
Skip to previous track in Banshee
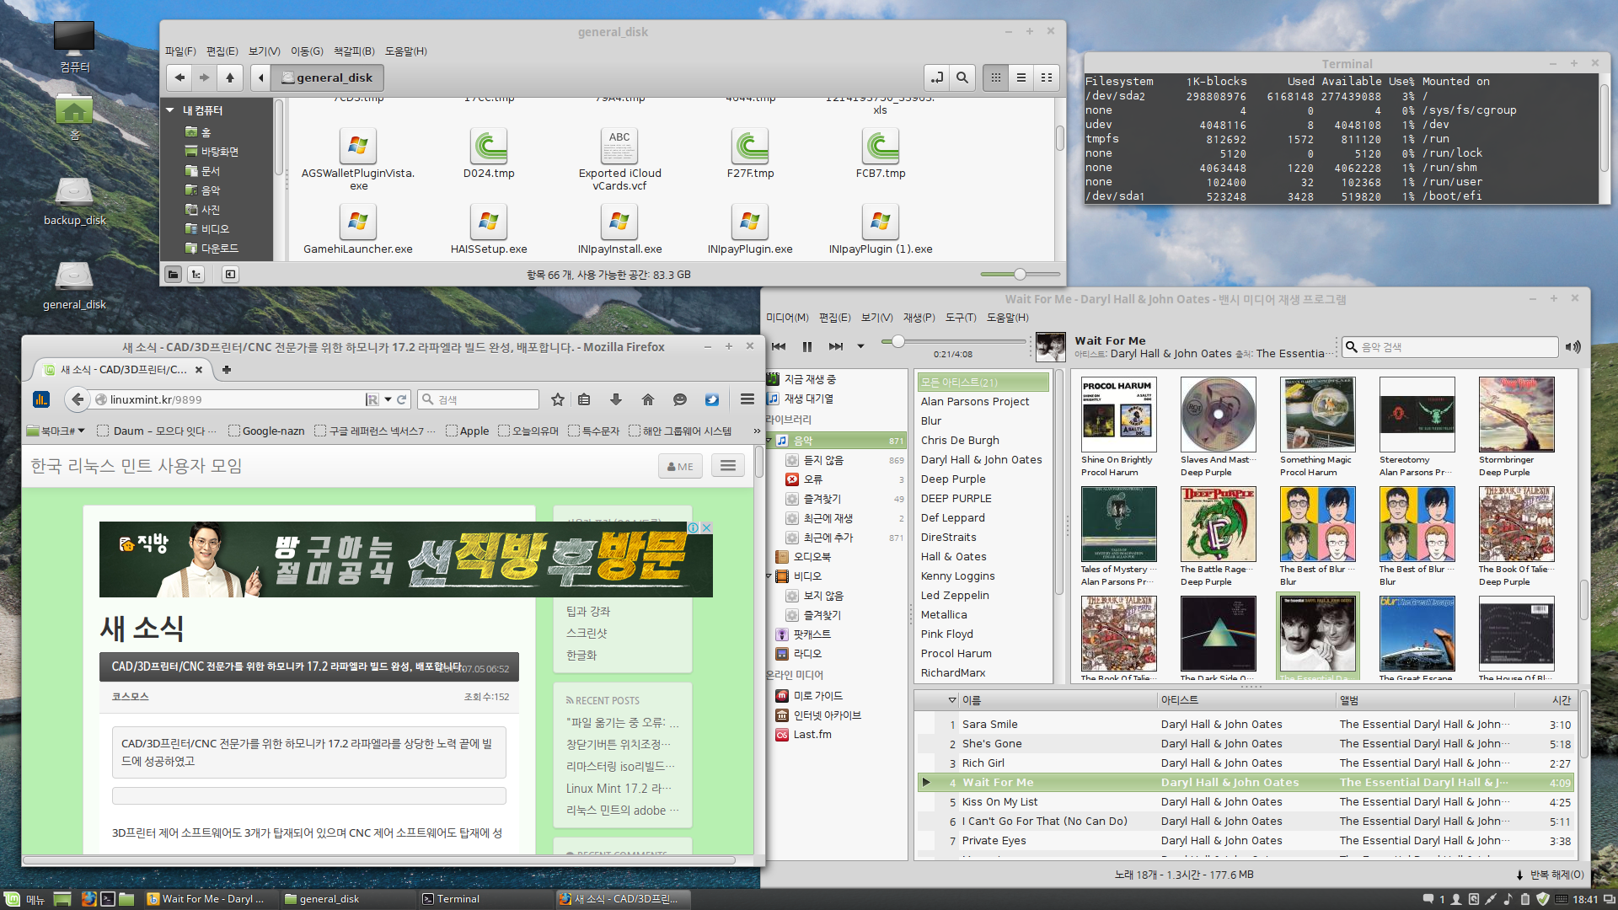click(x=779, y=346)
